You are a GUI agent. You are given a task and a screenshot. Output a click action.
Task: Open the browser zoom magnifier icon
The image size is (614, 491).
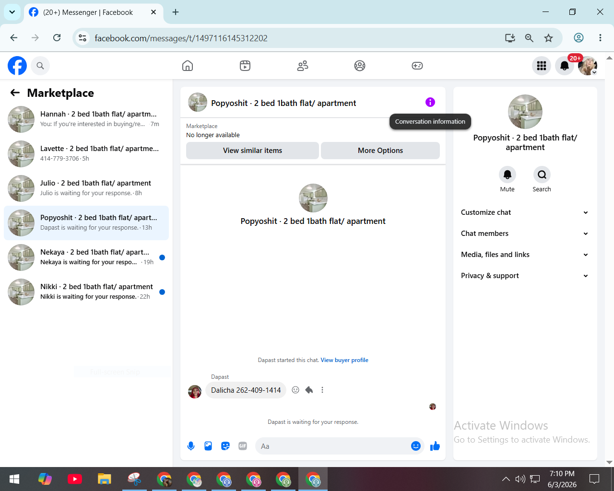click(529, 38)
